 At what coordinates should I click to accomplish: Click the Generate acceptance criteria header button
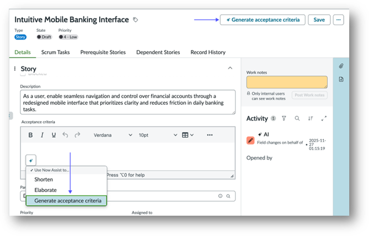[x=262, y=20]
